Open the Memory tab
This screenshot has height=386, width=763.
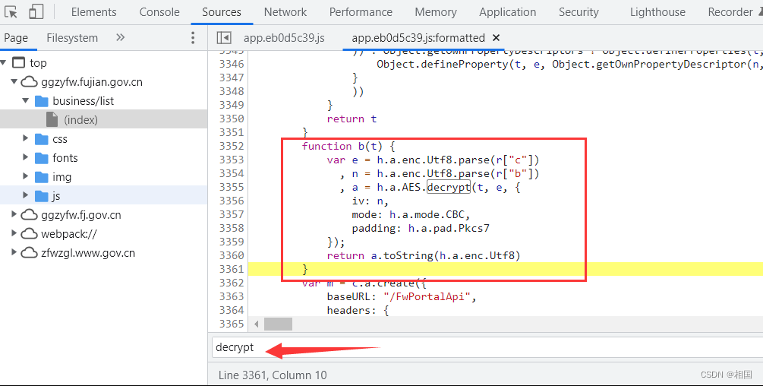[x=436, y=12]
